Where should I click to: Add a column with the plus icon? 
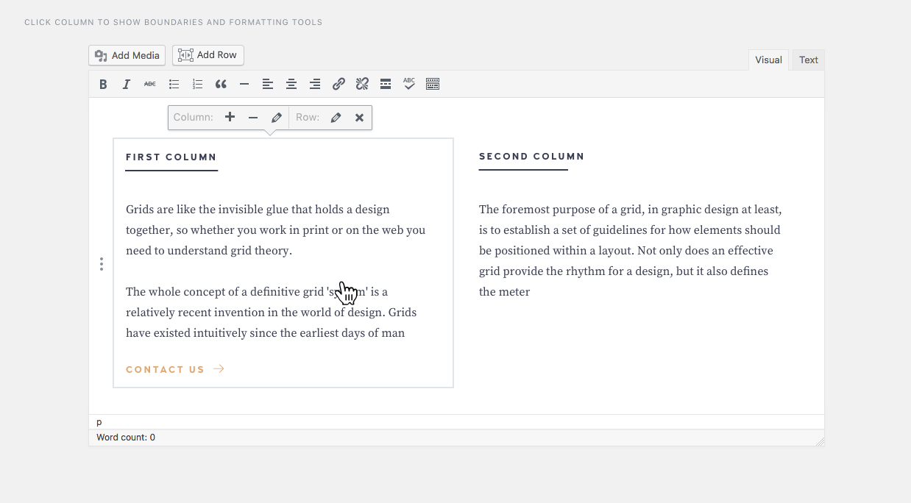click(230, 117)
